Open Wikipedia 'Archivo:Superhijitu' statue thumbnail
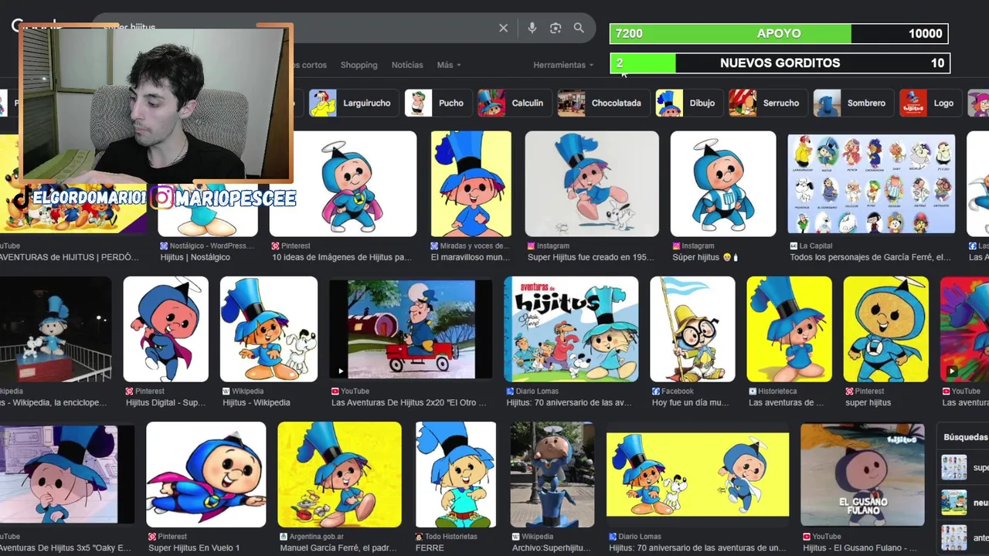The image size is (989, 556). click(x=552, y=474)
